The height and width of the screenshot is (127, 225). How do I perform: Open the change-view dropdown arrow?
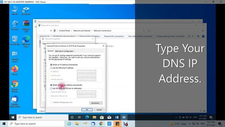[193, 36]
